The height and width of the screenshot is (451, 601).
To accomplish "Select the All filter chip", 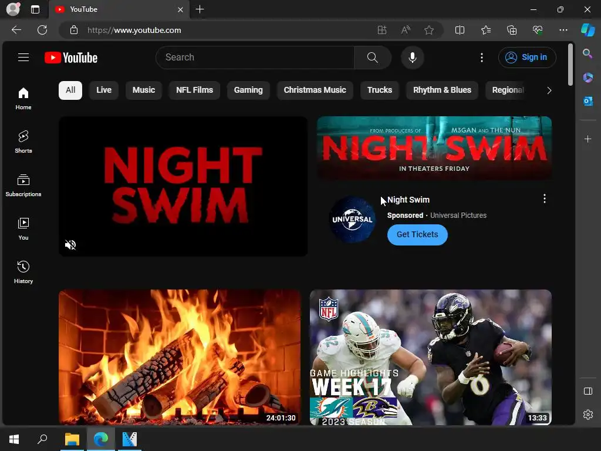I will (x=70, y=90).
